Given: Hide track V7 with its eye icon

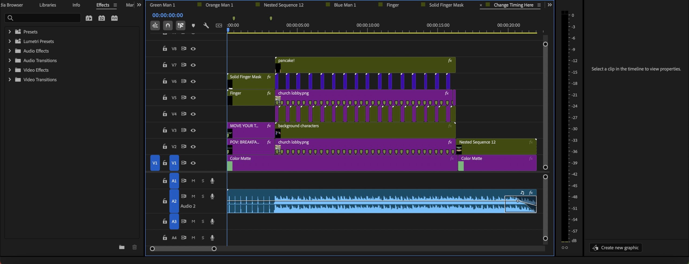Looking at the screenshot, I should point(193,65).
